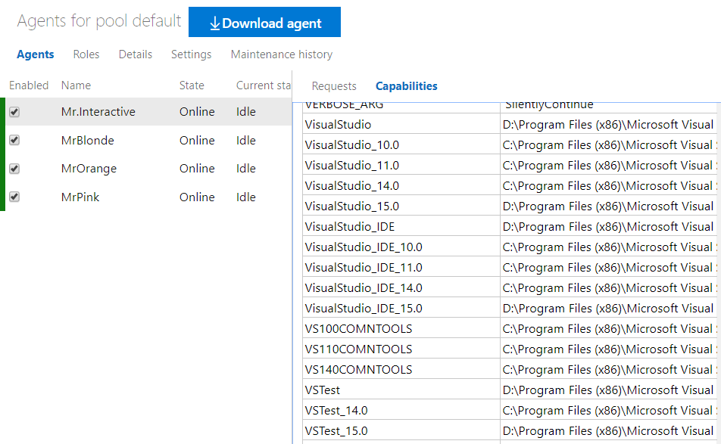The image size is (721, 444).
Task: Click the State column header
Action: [x=192, y=85]
